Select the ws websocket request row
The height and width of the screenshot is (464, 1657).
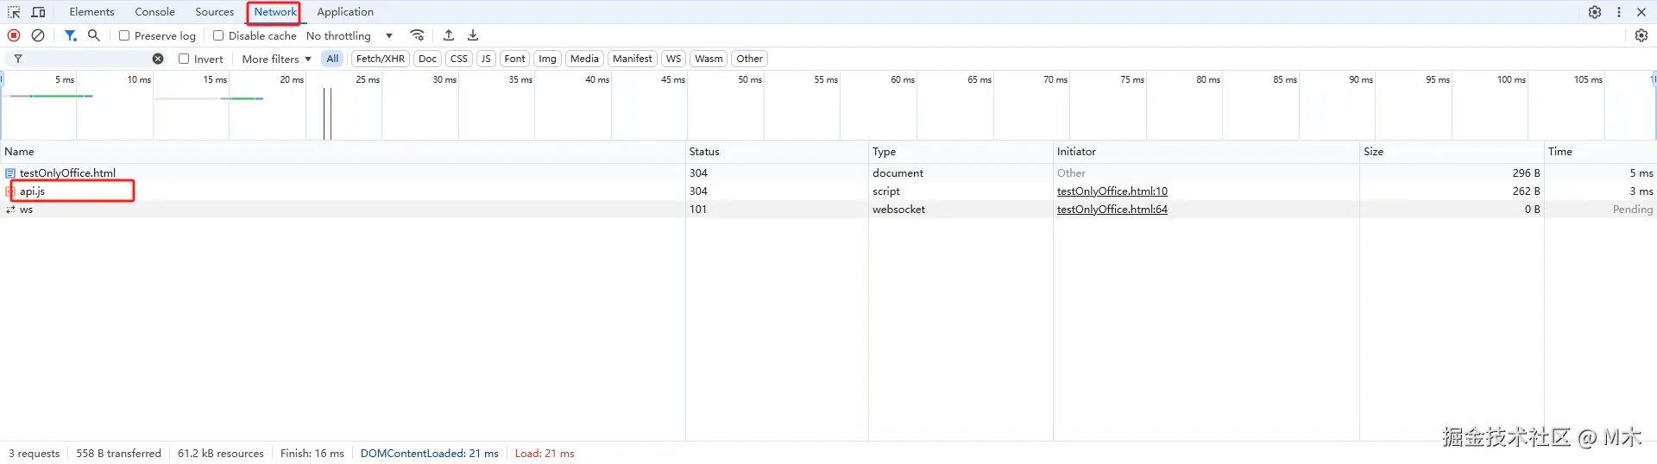828,210
